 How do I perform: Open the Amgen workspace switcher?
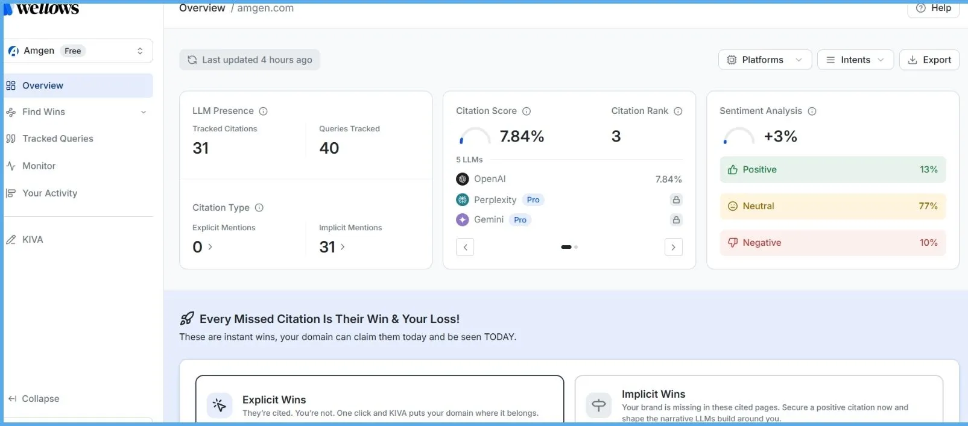78,51
